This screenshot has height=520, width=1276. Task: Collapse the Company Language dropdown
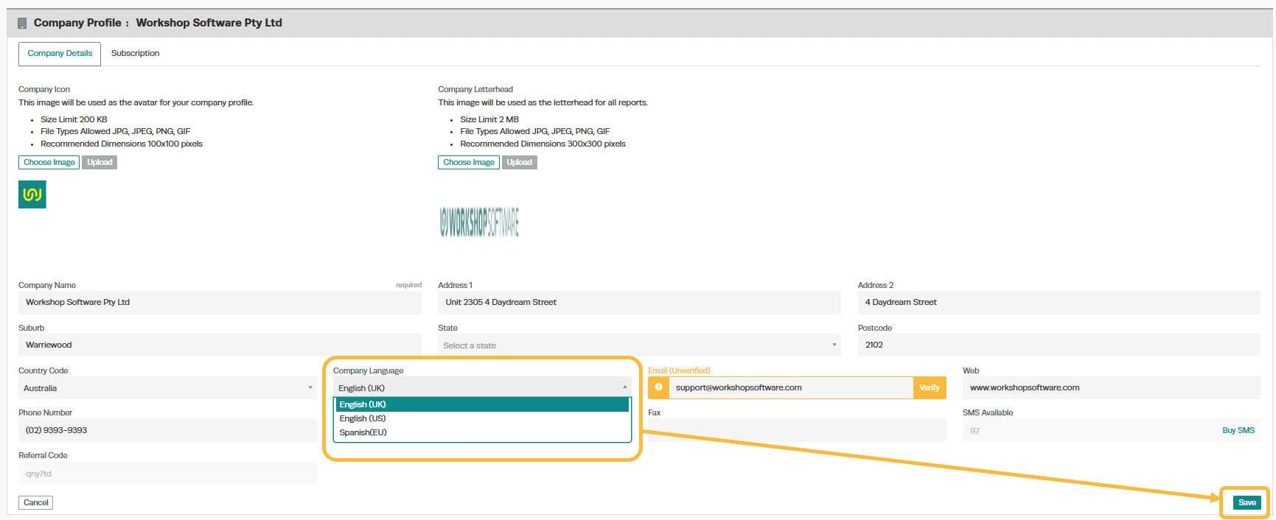pyautogui.click(x=482, y=387)
